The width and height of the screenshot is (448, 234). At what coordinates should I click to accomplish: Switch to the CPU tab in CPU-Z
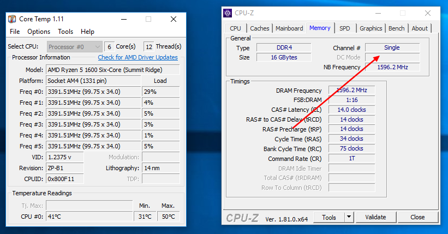235,28
